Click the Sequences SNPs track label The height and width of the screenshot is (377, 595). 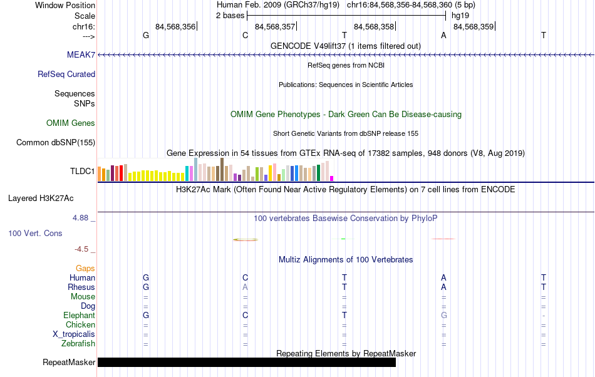coord(75,98)
